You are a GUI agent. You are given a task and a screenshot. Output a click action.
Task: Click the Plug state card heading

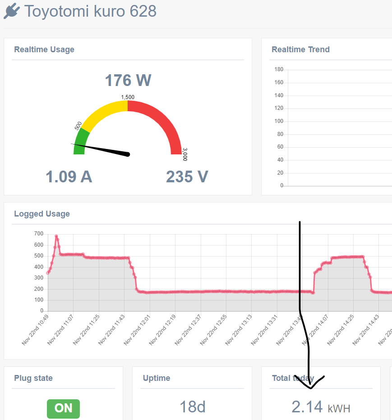pyautogui.click(x=33, y=378)
